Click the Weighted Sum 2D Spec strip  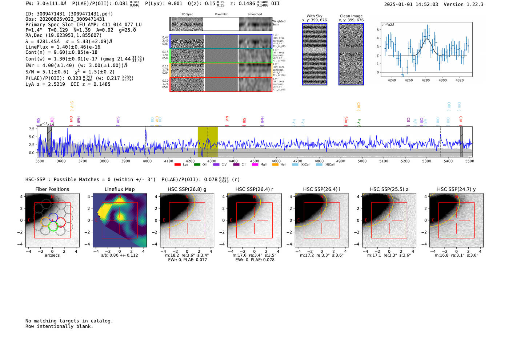221,24
